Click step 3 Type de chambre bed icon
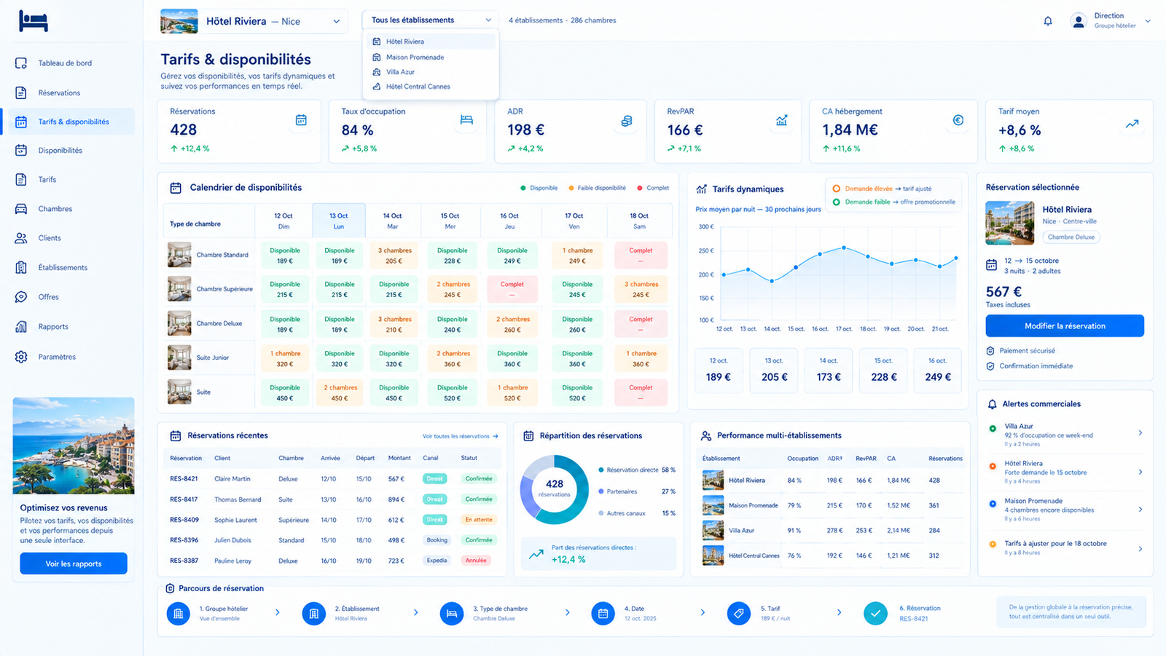 [452, 613]
